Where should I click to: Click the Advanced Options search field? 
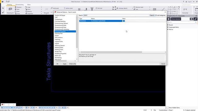[x=116, y=15]
